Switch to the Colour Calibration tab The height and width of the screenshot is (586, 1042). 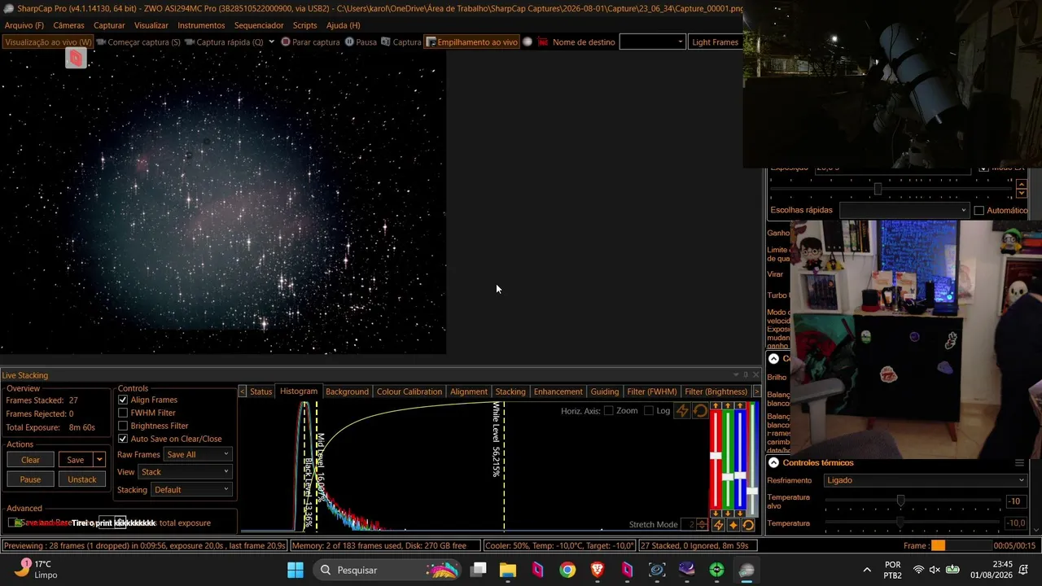pos(409,391)
